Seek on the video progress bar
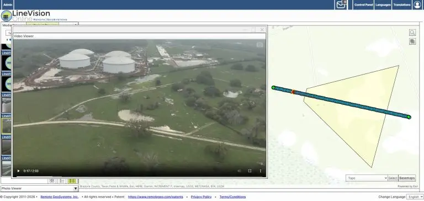 pos(139,176)
